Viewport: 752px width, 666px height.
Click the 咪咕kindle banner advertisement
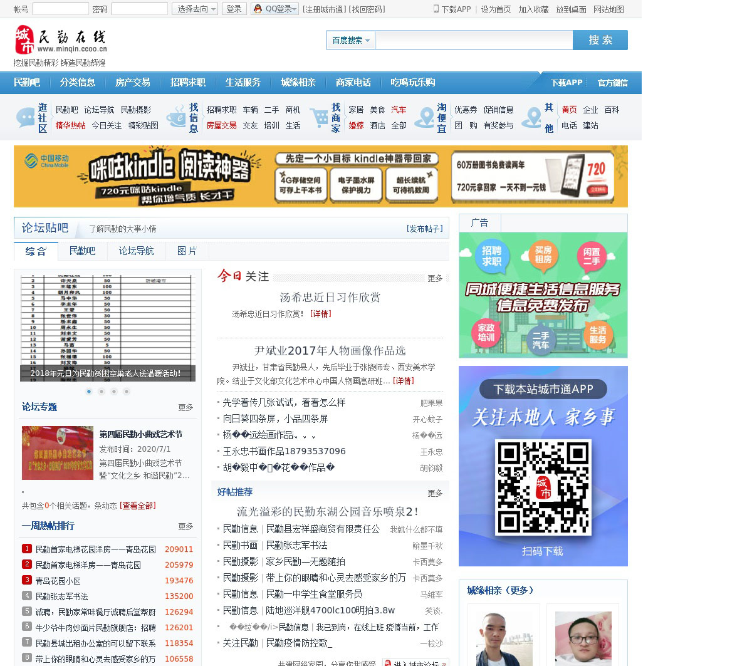pos(321,176)
